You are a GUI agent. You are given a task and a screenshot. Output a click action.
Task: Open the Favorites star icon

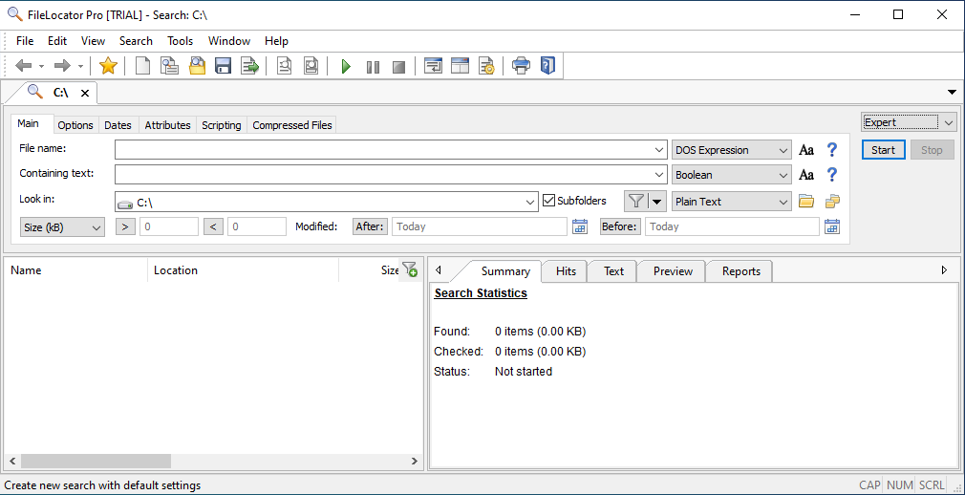[108, 66]
